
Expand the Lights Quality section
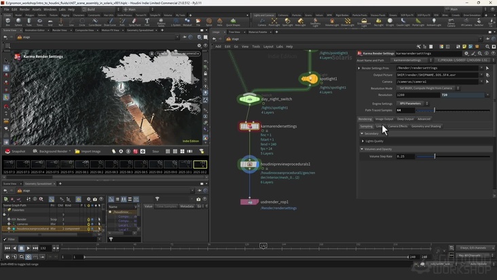click(x=363, y=141)
